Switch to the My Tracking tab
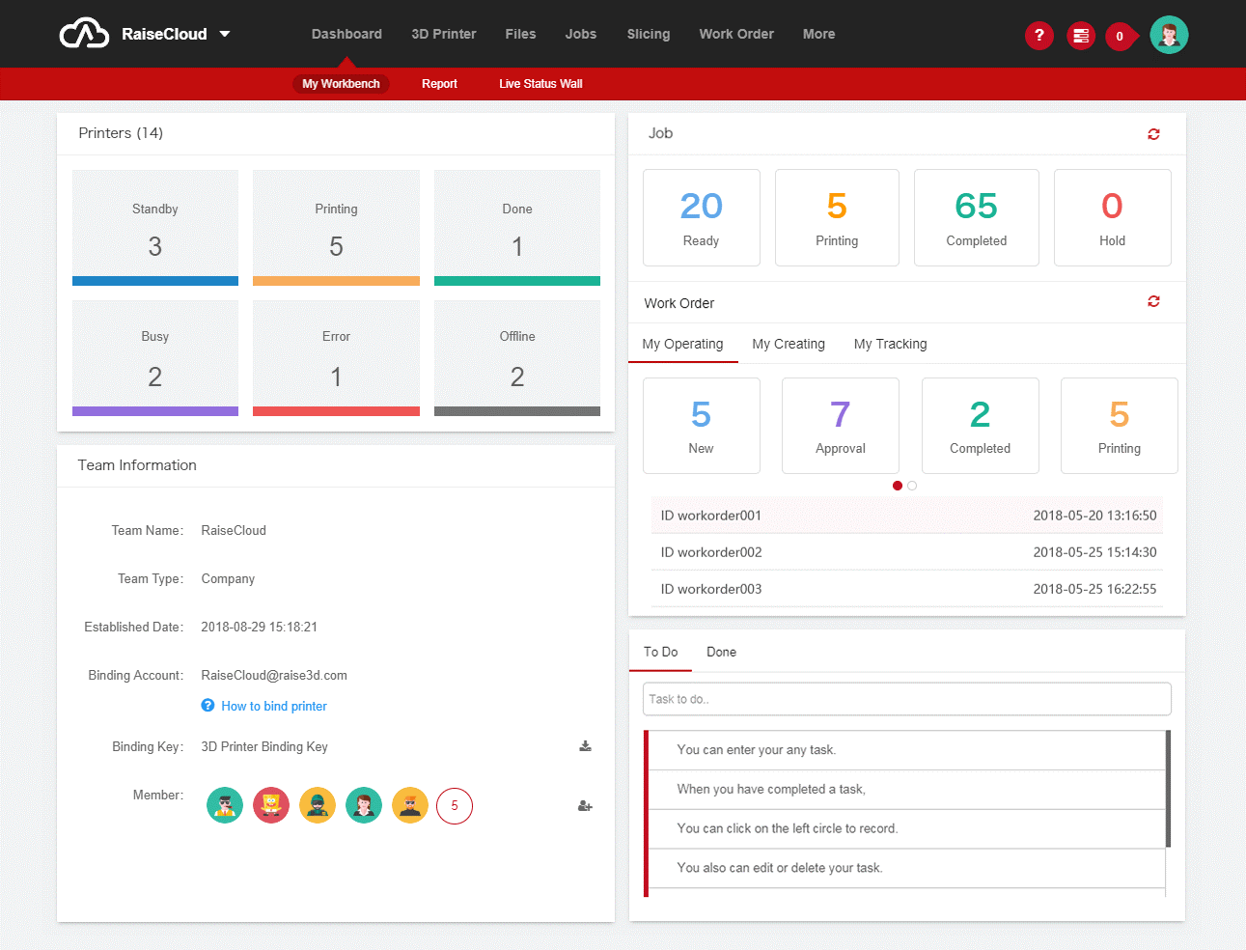Viewport: 1246px width, 950px height. (890, 344)
